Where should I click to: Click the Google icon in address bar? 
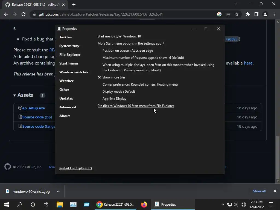tap(219, 14)
